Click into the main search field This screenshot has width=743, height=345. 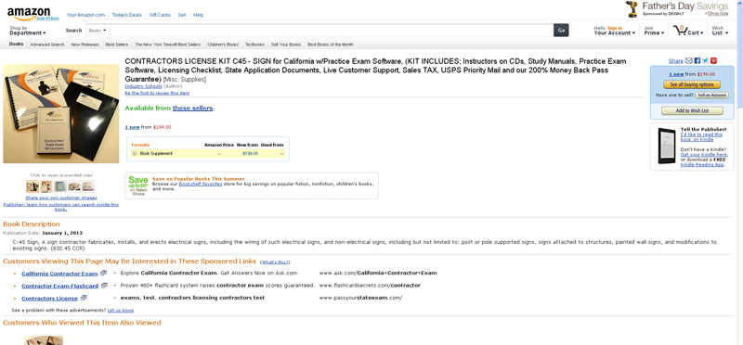[x=332, y=31]
